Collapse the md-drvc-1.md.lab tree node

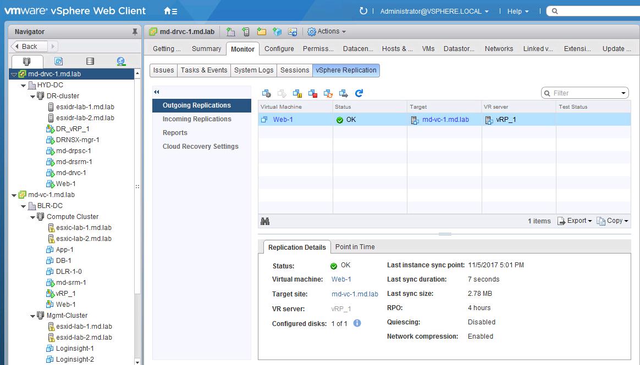[14, 75]
